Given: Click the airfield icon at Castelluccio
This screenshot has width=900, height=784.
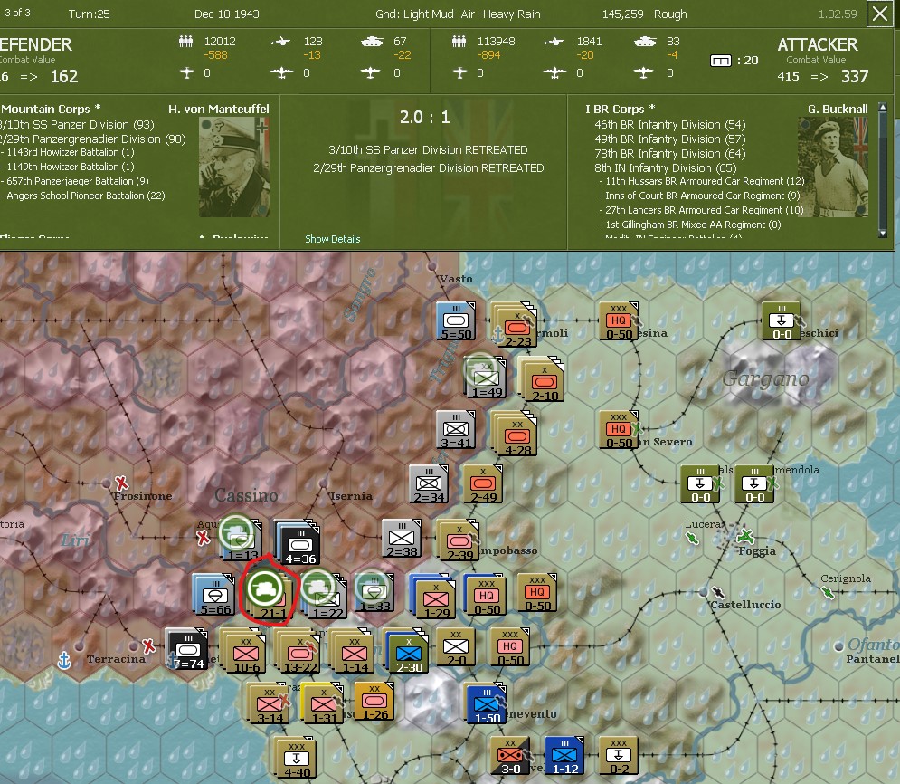Looking at the screenshot, I should (718, 592).
